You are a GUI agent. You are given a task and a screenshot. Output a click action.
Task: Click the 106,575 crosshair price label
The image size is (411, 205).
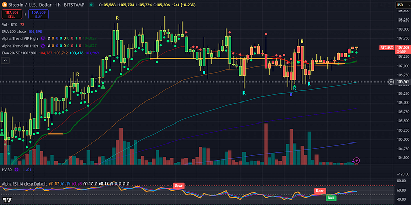point(403,82)
